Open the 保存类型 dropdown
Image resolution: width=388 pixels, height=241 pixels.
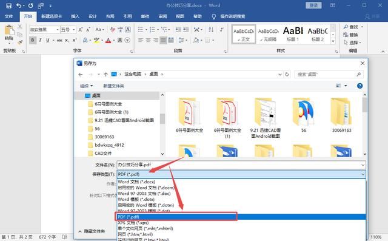click(x=241, y=174)
